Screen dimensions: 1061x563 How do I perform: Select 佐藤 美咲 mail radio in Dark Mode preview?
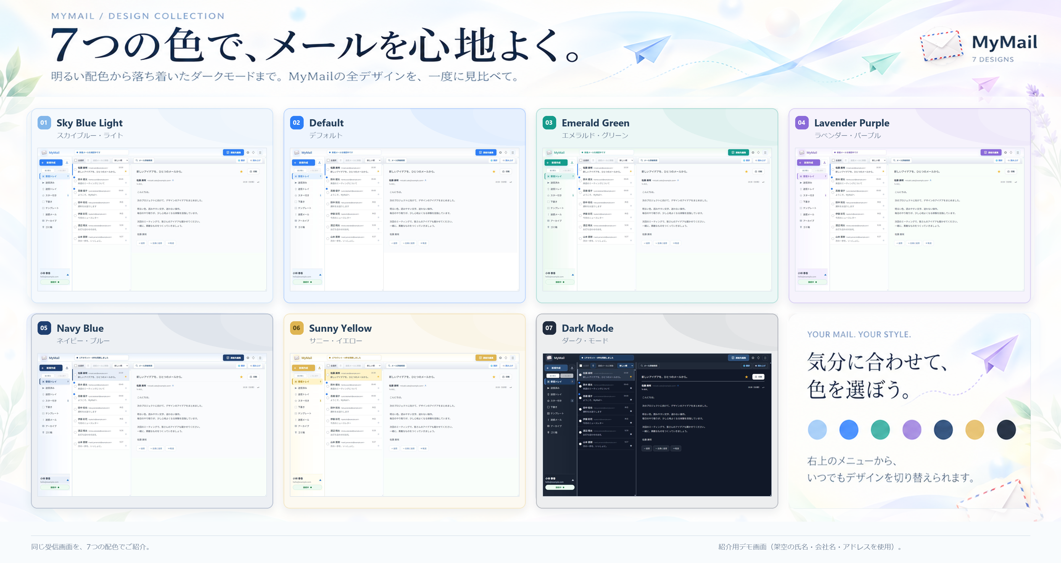click(580, 375)
